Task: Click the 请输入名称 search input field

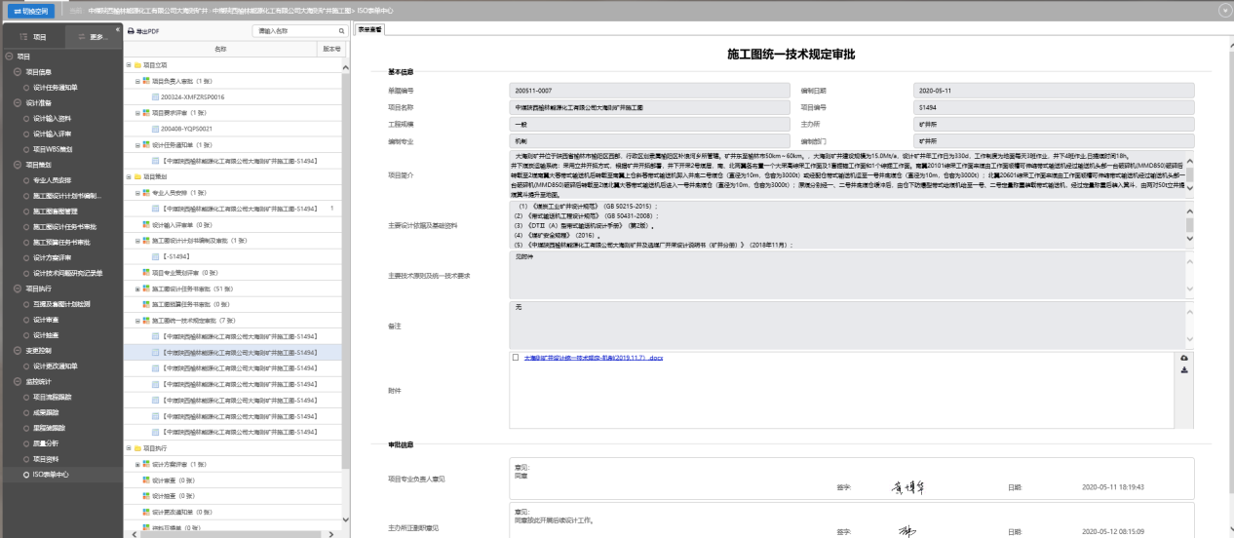Action: click(x=292, y=32)
